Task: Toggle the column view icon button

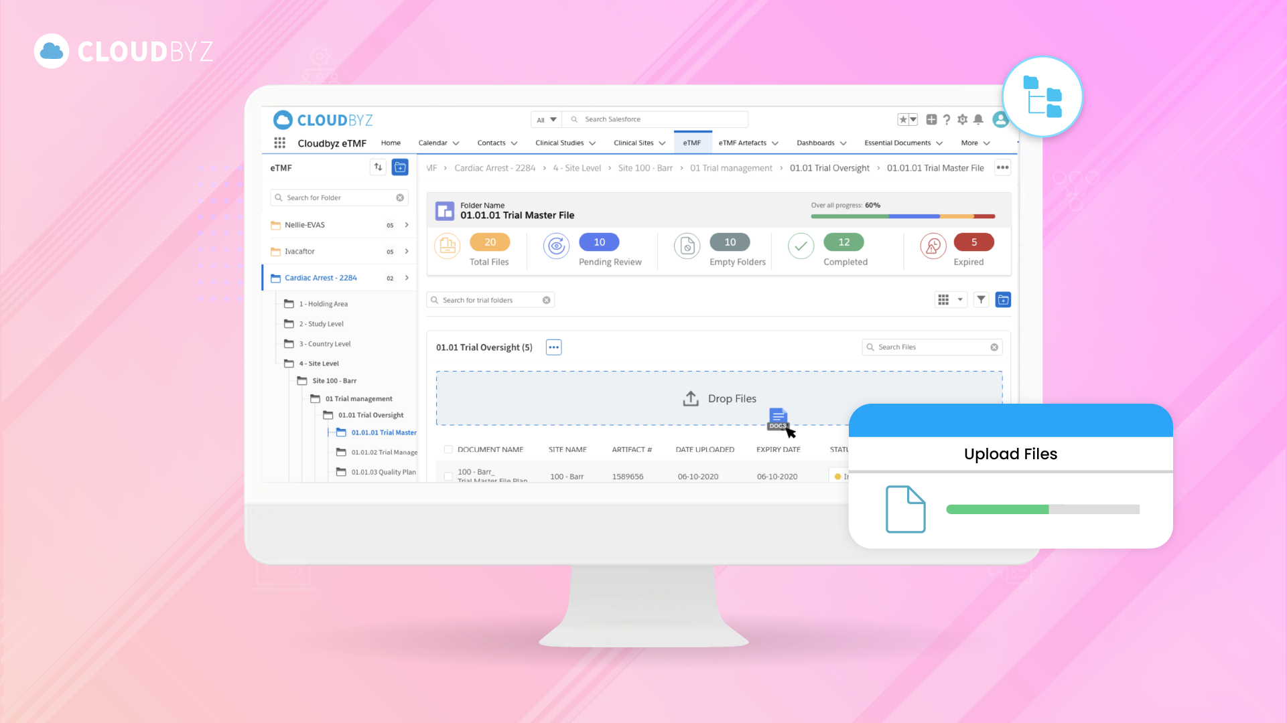Action: pos(944,299)
